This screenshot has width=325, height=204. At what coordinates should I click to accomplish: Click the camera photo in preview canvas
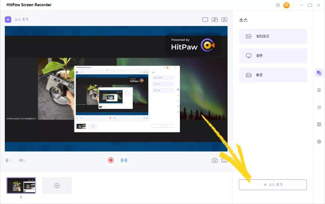pos(56,89)
